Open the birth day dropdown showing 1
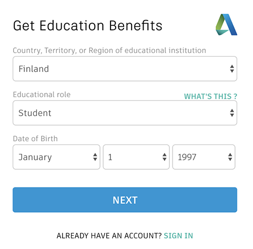 [x=136, y=157]
